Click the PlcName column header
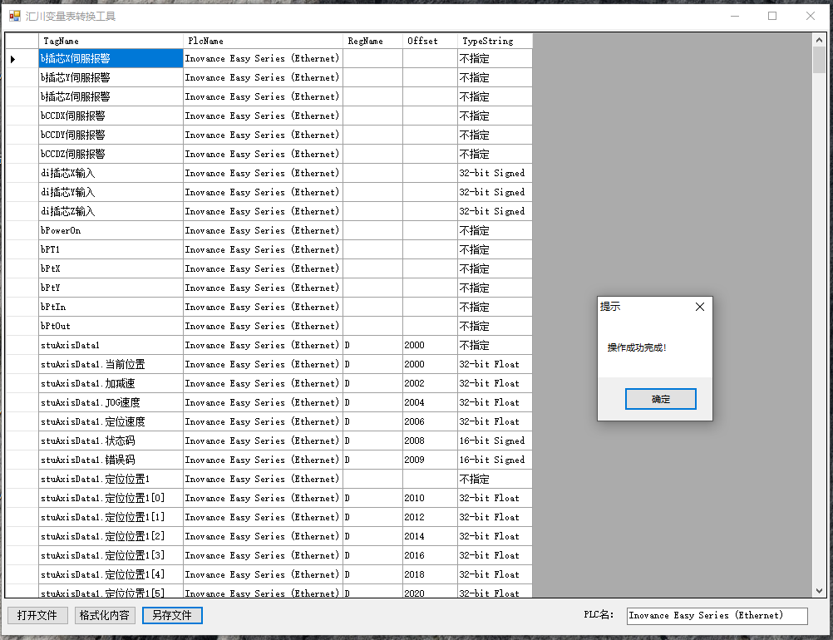This screenshot has height=640, width=833. (263, 41)
